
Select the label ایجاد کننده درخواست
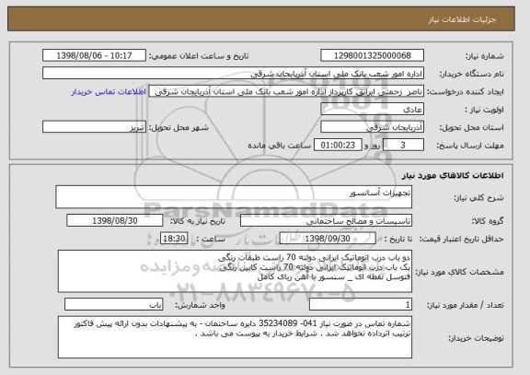point(465,92)
